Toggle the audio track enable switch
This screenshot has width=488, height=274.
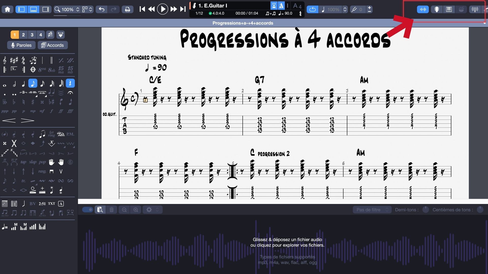pyautogui.click(x=88, y=210)
